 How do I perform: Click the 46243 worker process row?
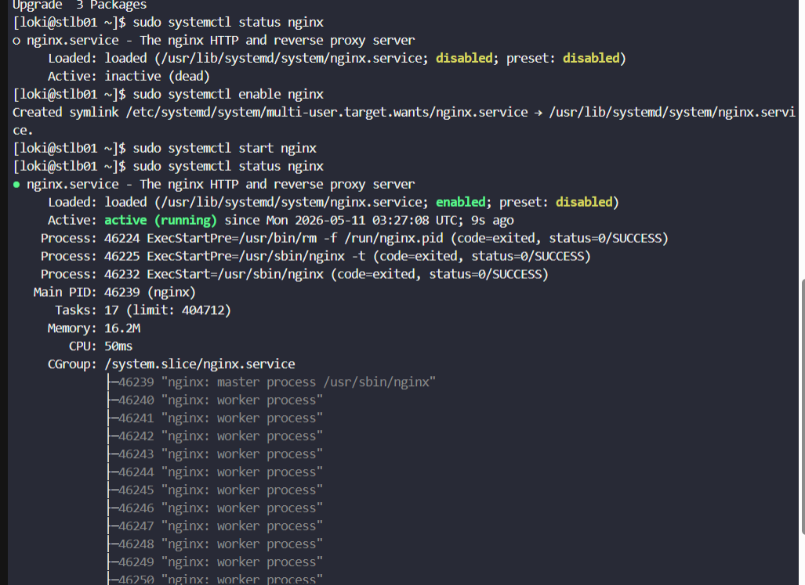(215, 453)
